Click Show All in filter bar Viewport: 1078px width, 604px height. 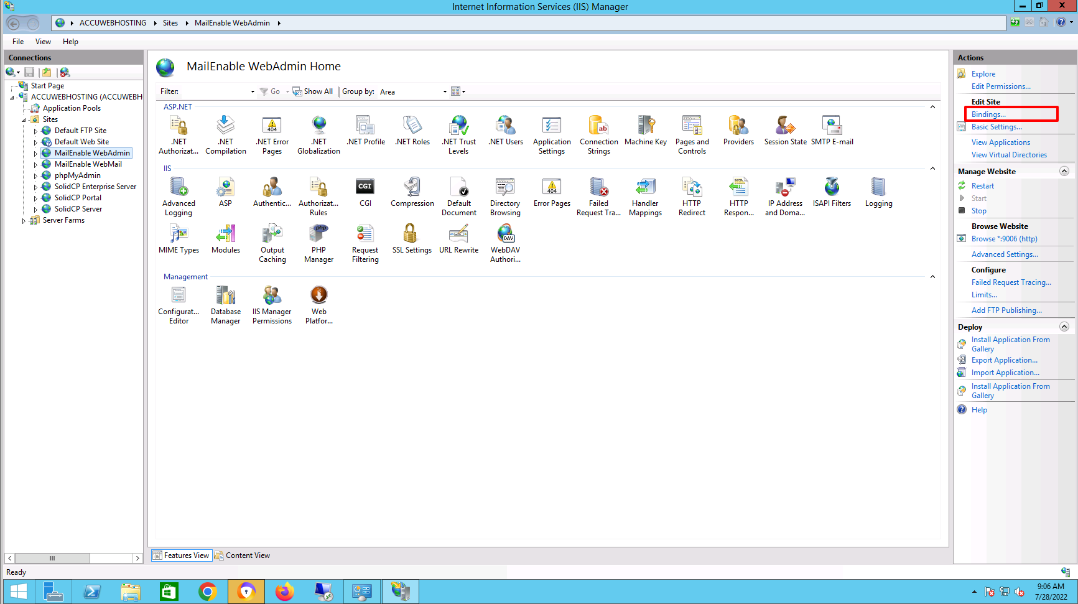tap(313, 91)
